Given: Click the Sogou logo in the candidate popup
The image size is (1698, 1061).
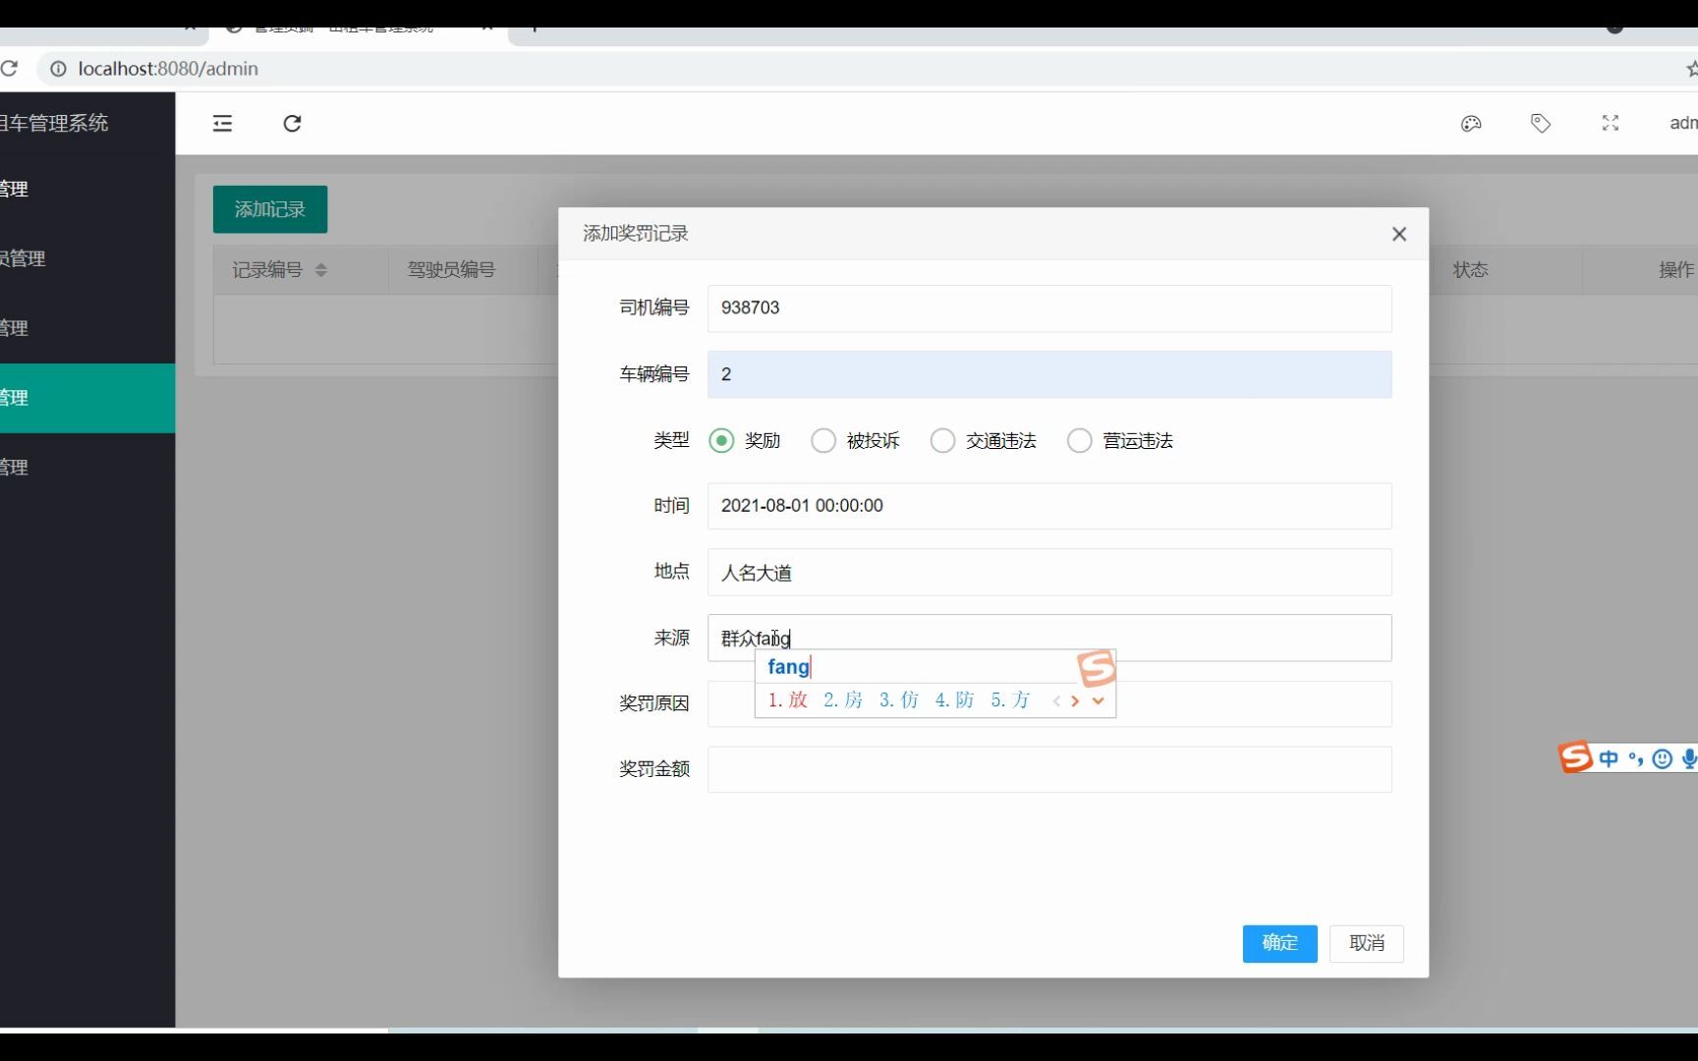Looking at the screenshot, I should click(x=1097, y=668).
